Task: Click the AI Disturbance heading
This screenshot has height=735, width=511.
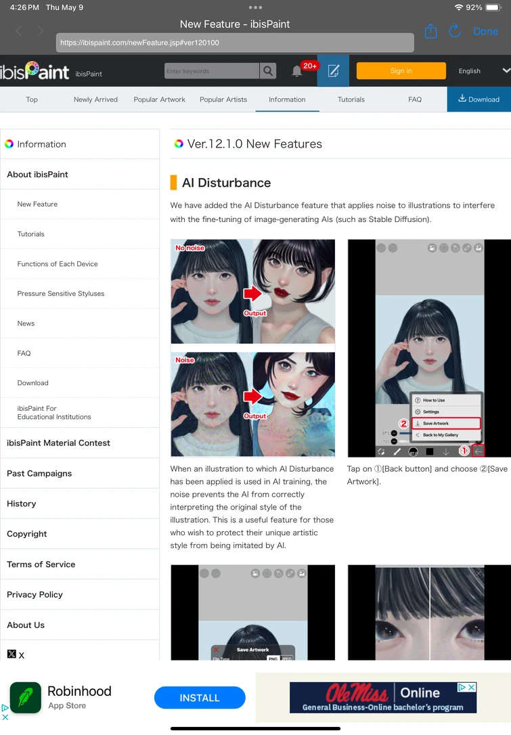Action: [227, 182]
